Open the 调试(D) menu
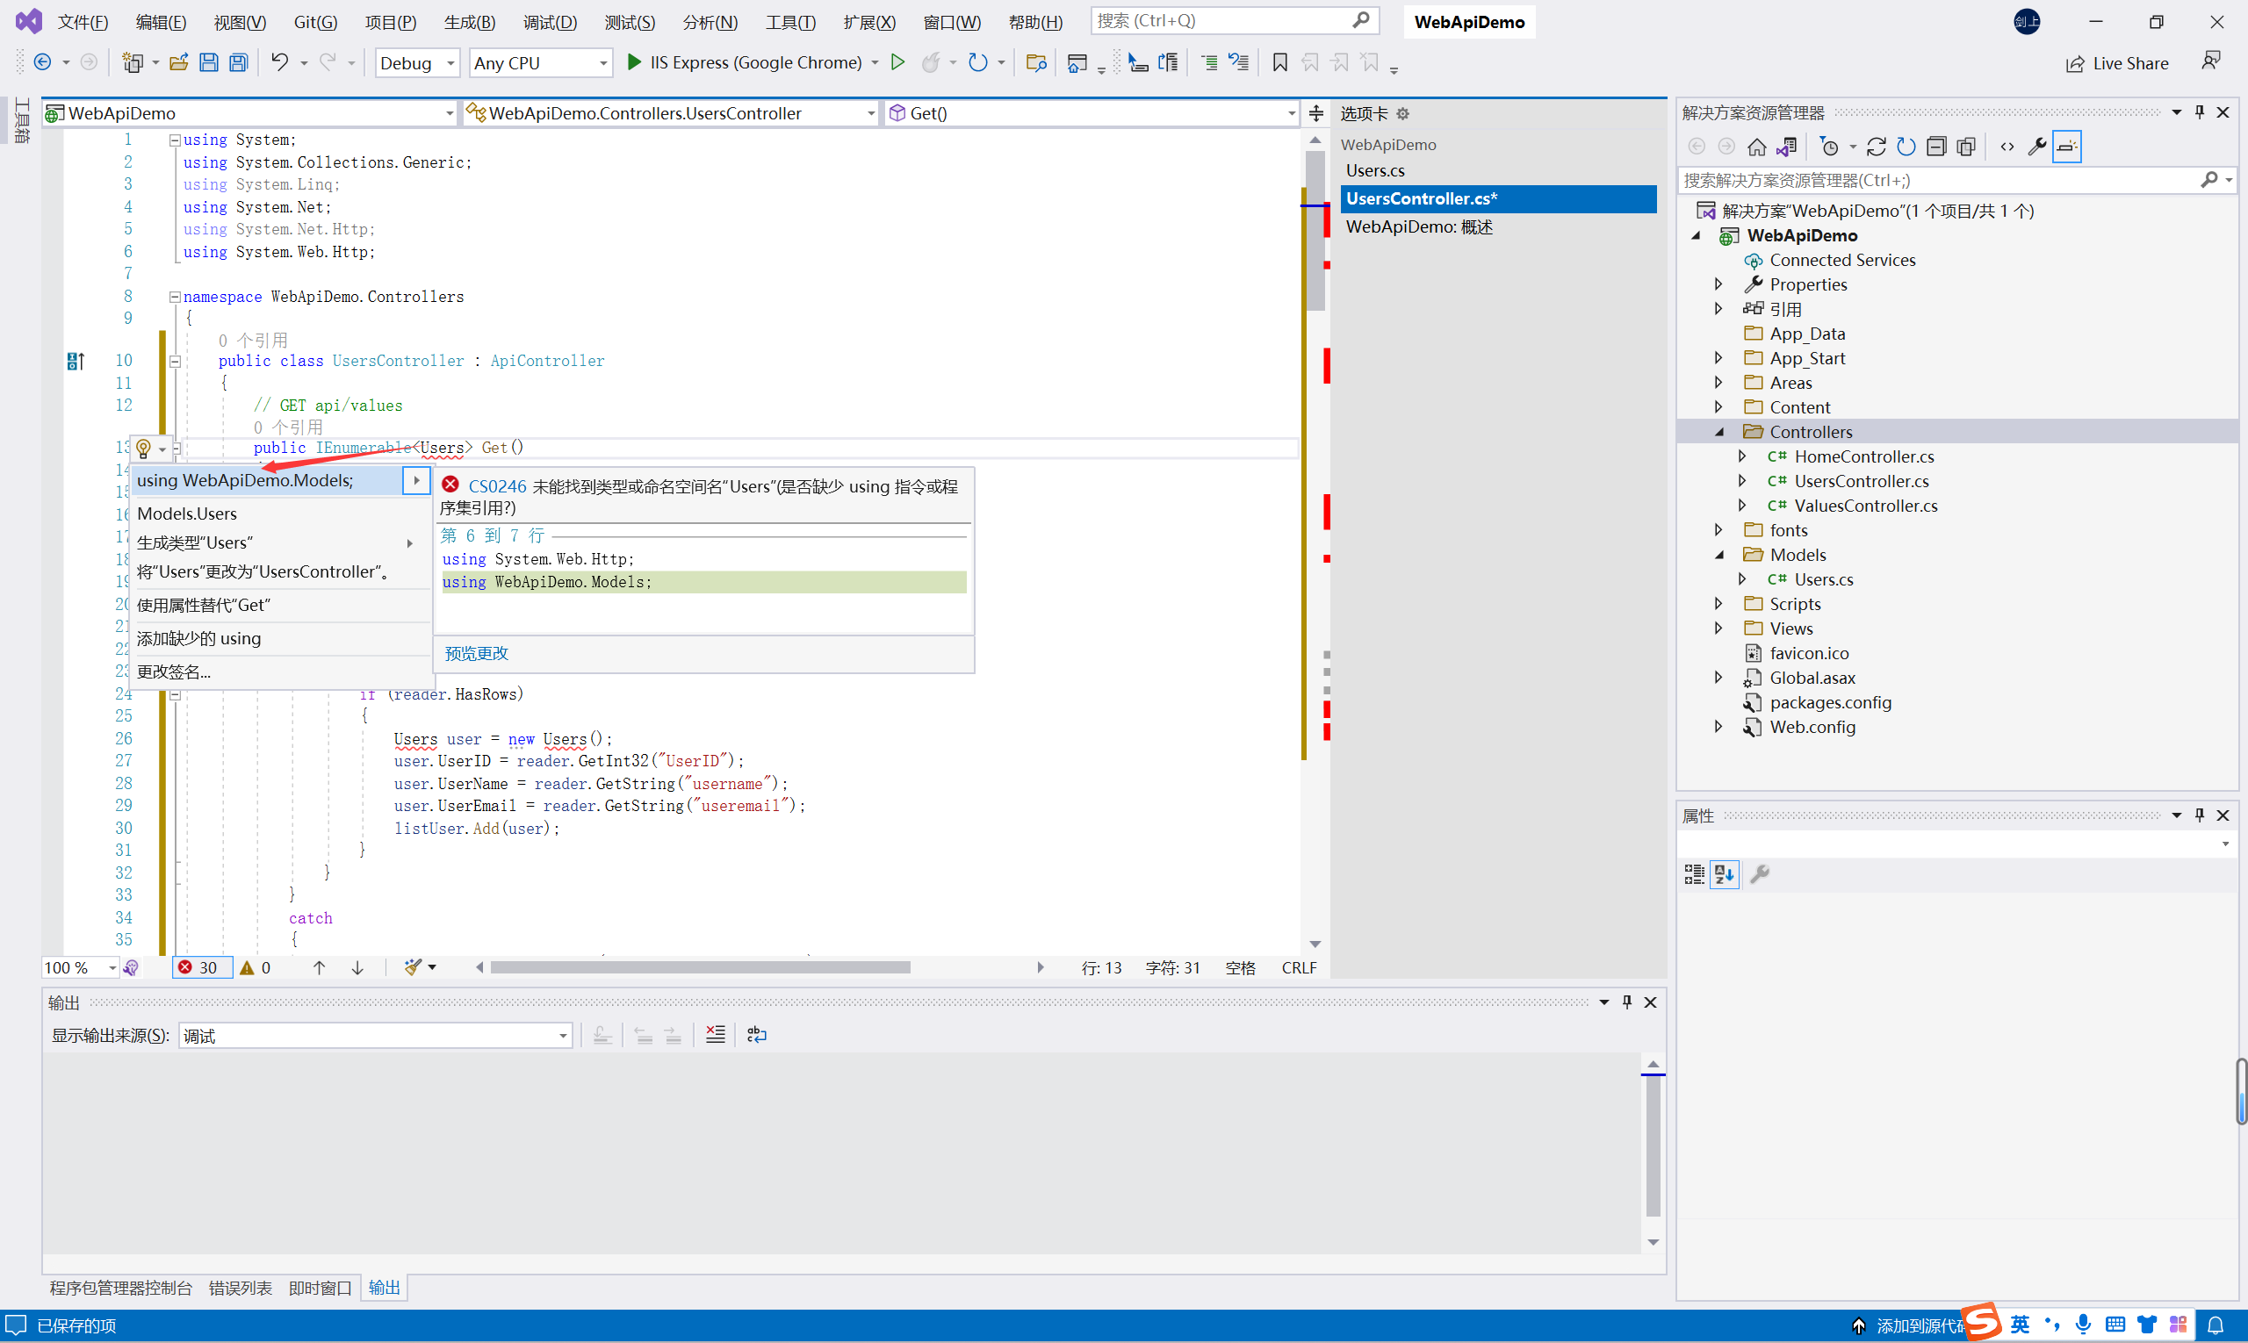Screen dimensions: 2248x1343 click(x=550, y=22)
